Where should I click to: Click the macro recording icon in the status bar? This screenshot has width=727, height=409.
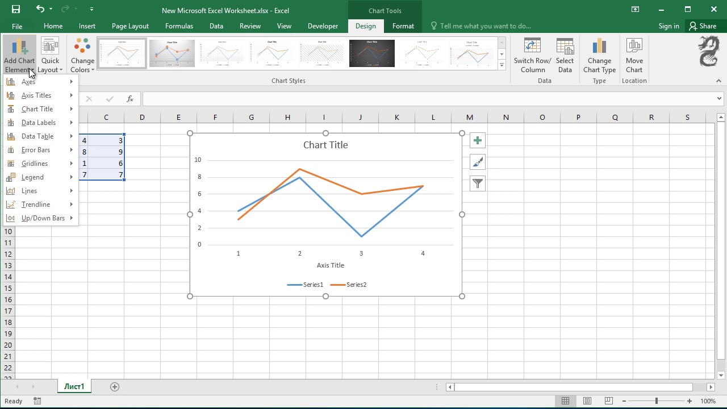37,401
